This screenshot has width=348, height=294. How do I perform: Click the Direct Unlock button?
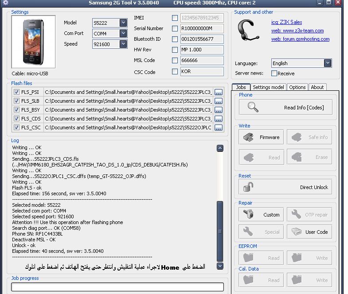tap(285, 187)
